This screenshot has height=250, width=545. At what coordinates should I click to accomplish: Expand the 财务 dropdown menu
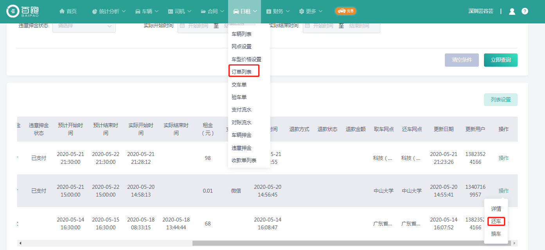point(280,11)
